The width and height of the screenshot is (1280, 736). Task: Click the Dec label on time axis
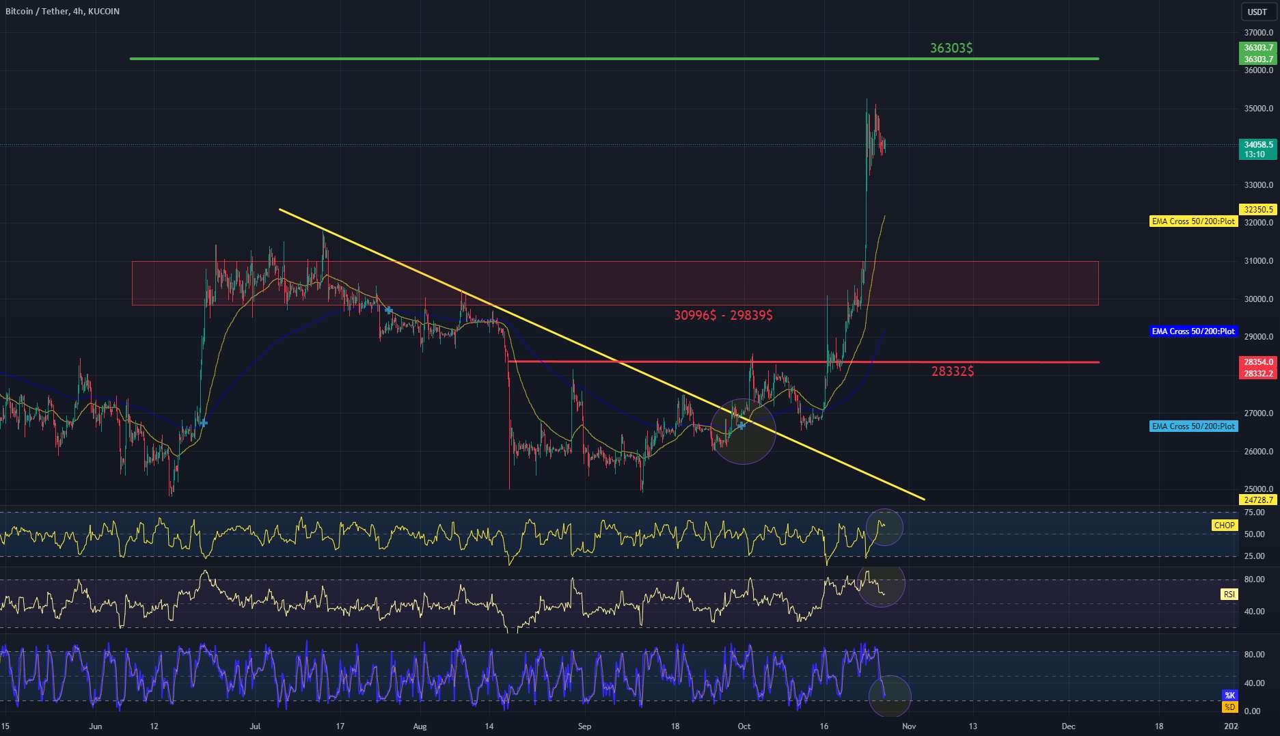[x=1069, y=726]
